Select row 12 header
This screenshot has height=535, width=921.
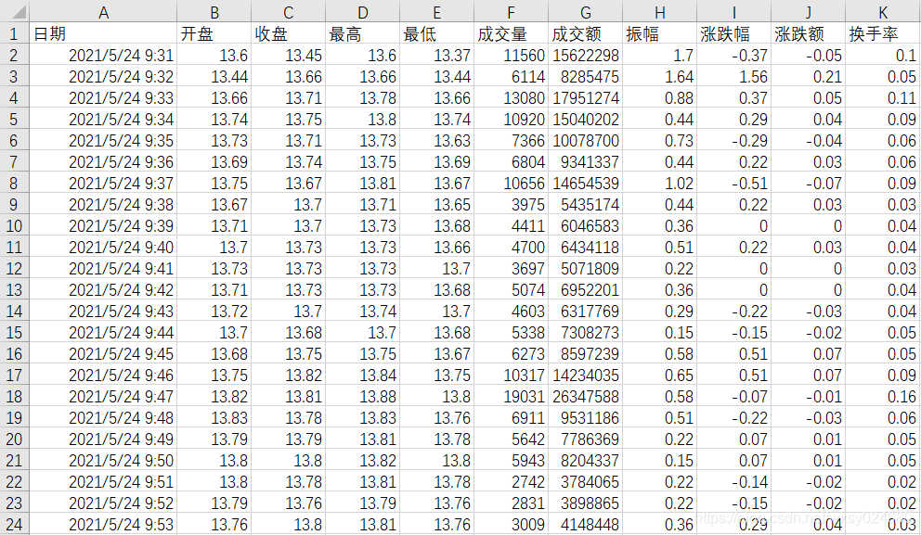tap(14, 269)
